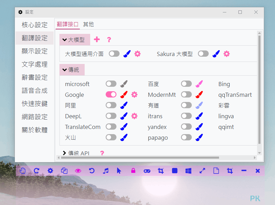Open gear settings for 大模型通用介面

pyautogui.click(x=137, y=54)
